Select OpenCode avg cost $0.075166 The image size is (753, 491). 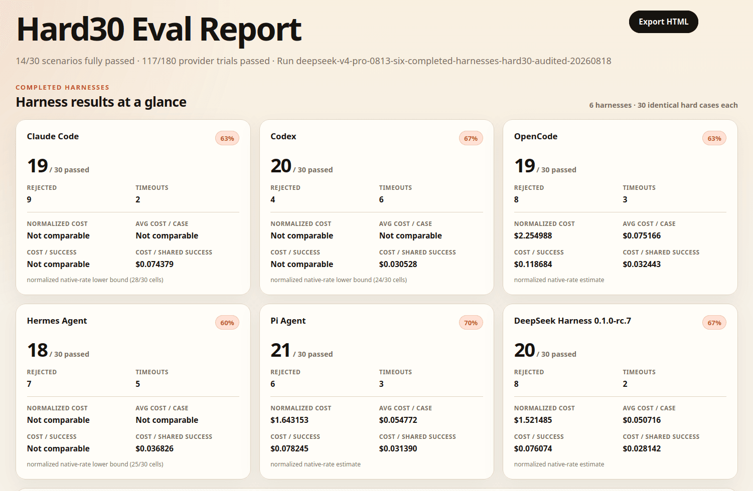[x=642, y=235]
